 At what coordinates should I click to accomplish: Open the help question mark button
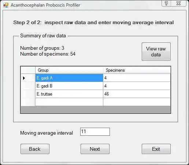166,3
